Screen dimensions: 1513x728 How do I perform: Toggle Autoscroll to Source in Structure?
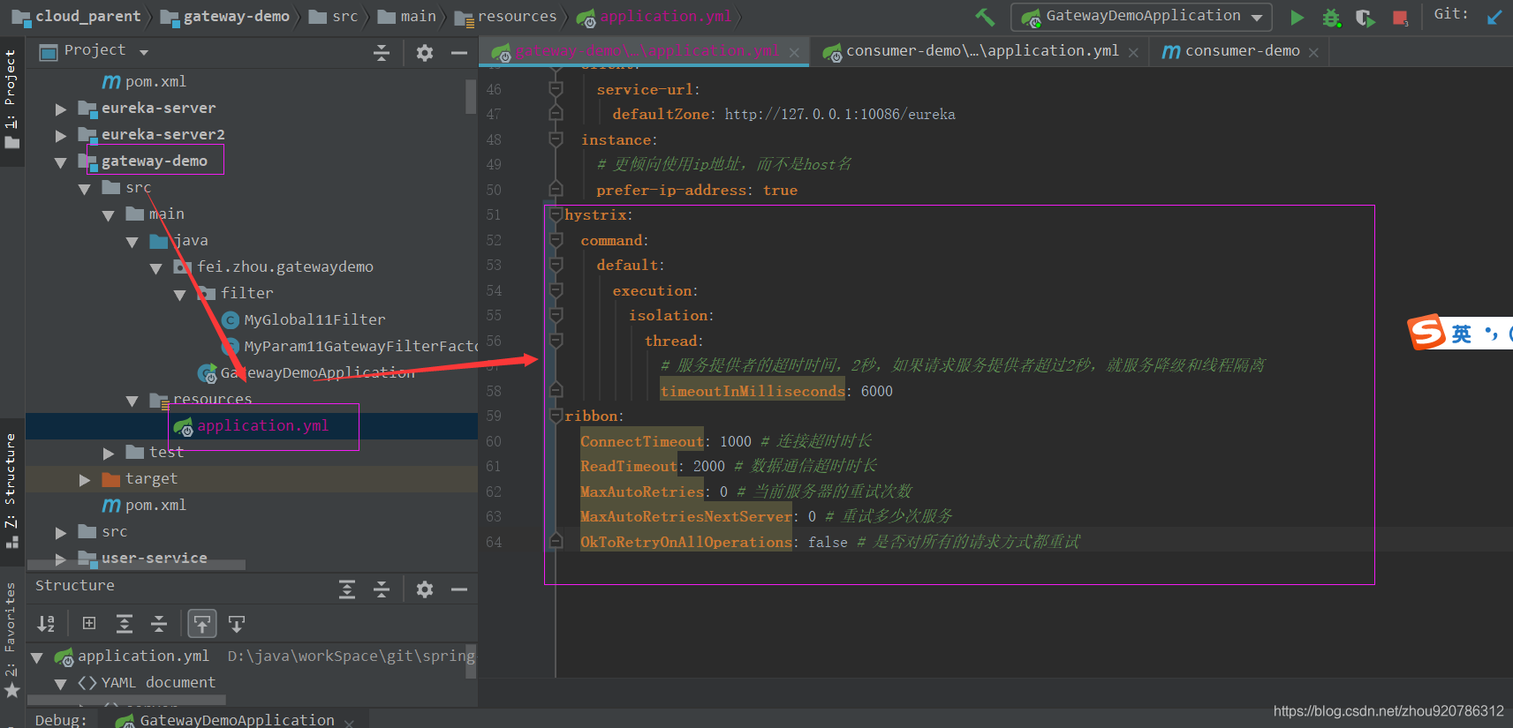point(202,624)
